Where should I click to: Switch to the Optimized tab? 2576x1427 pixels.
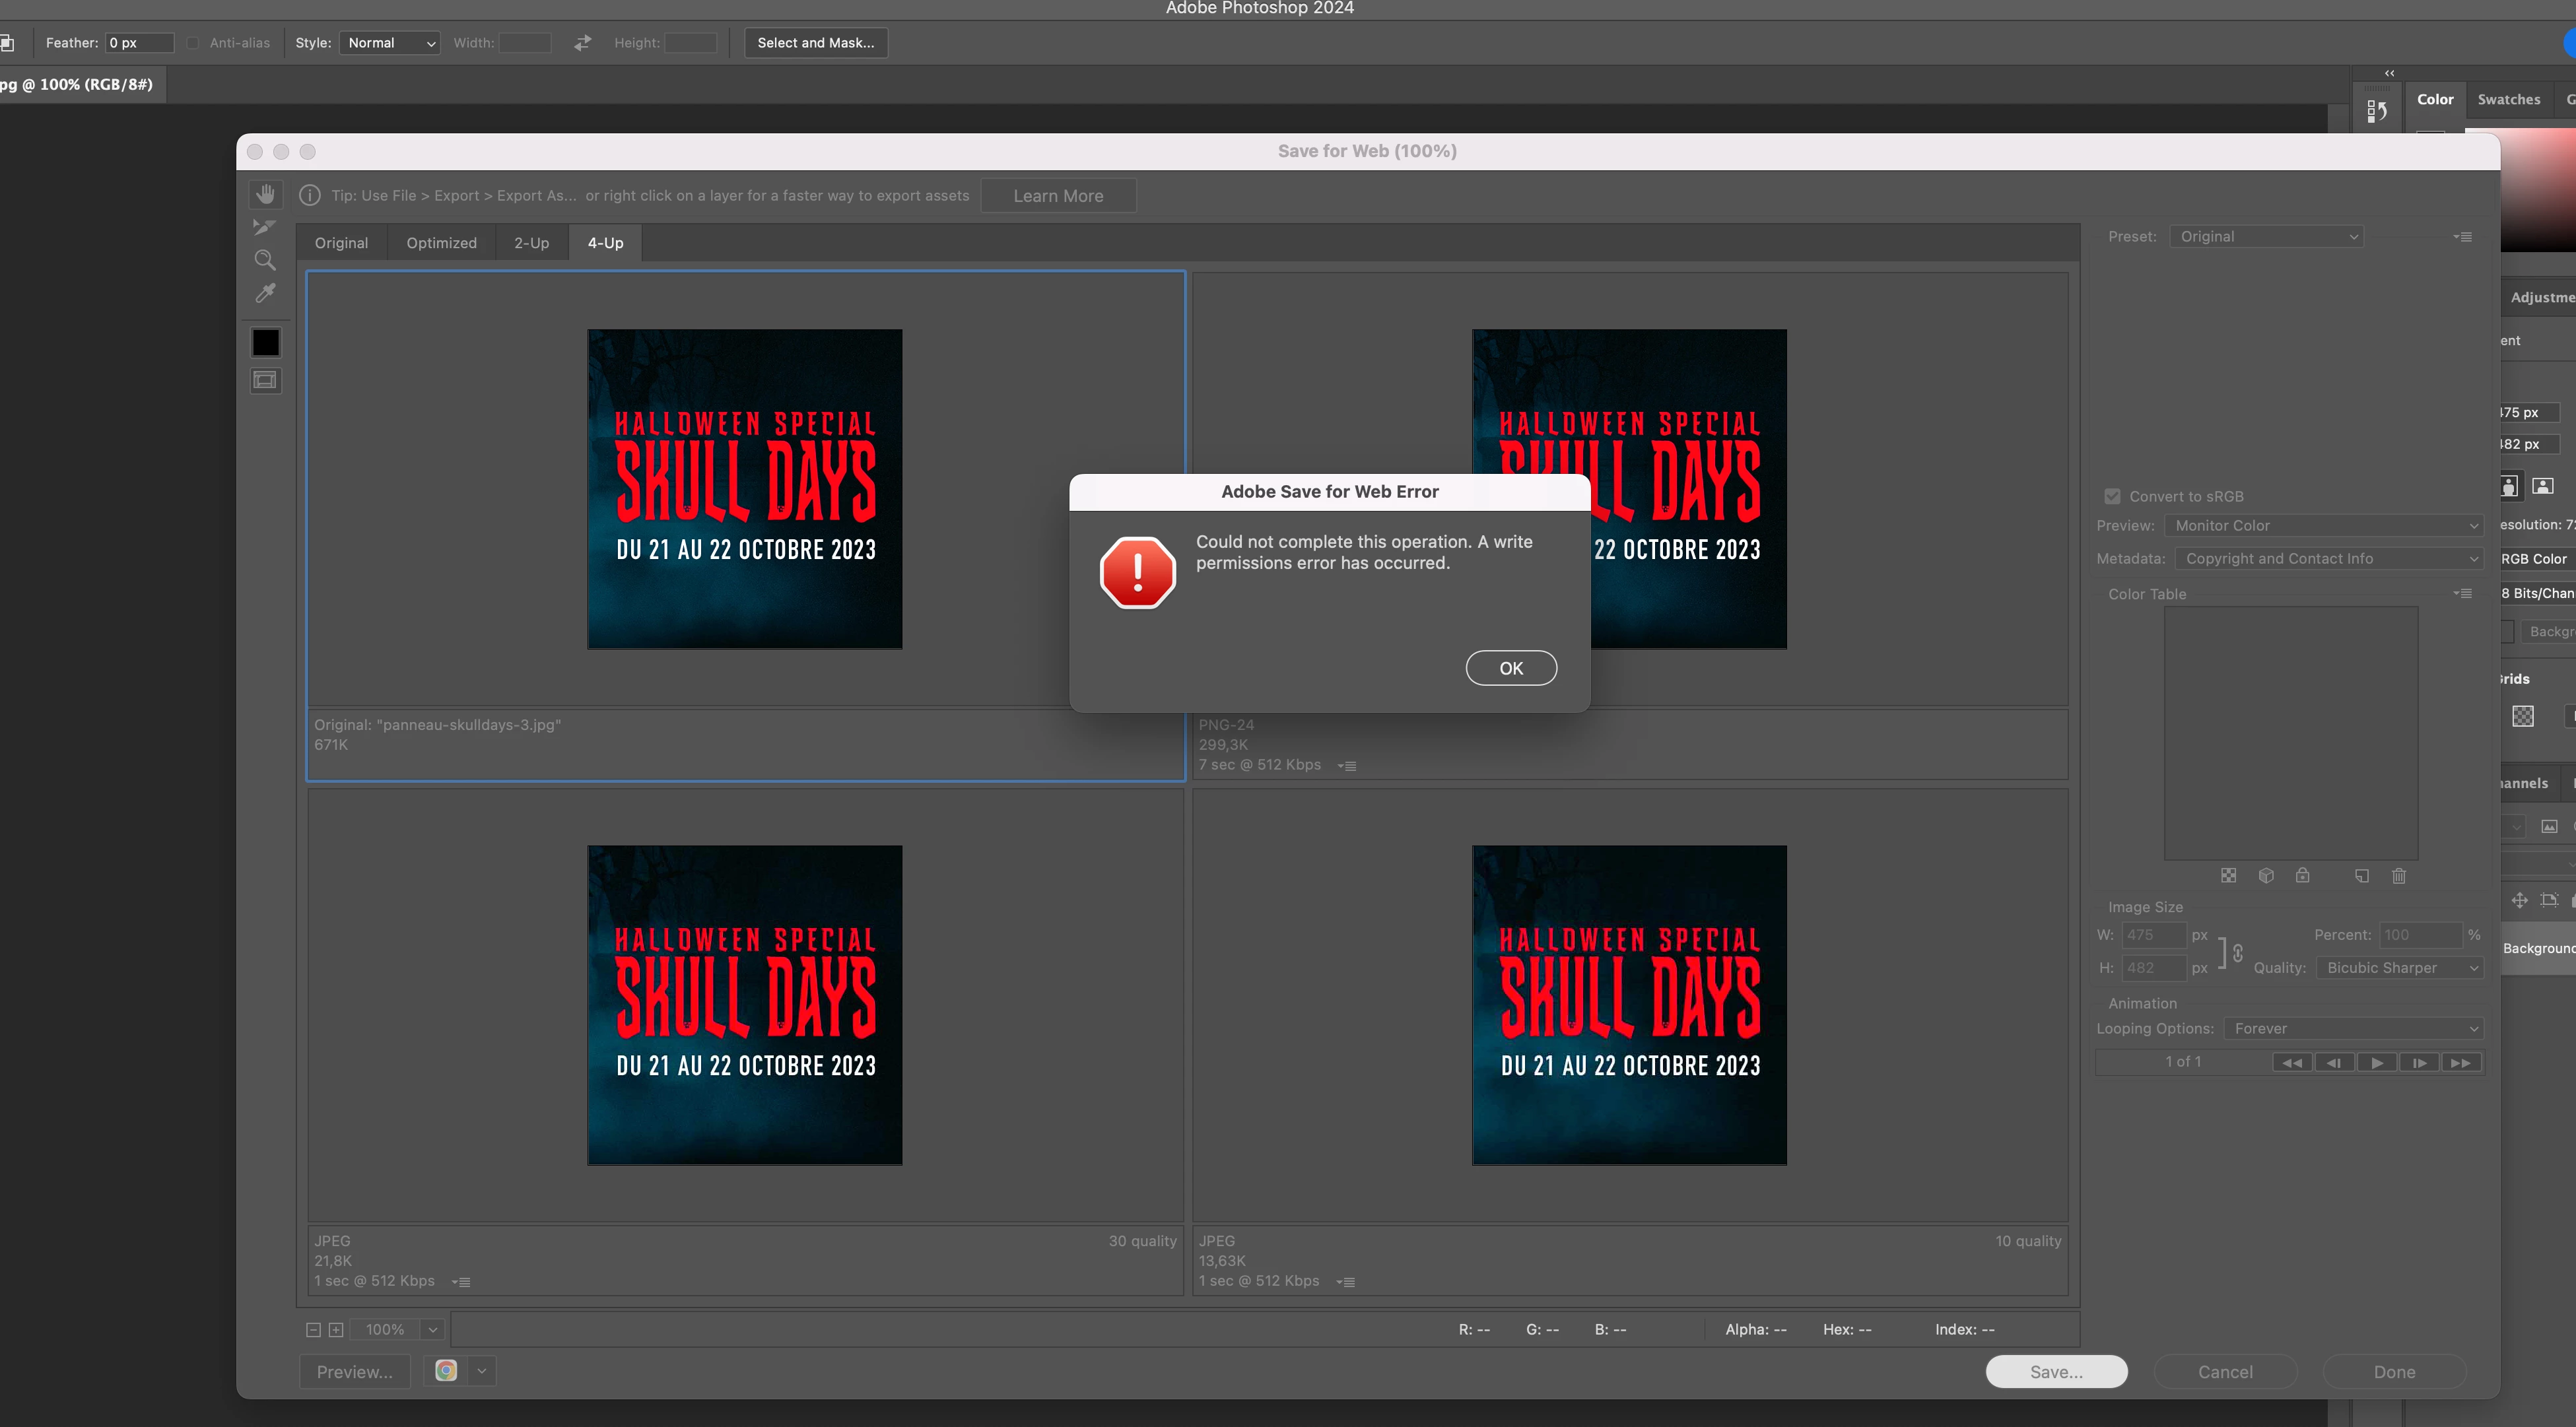[441, 243]
